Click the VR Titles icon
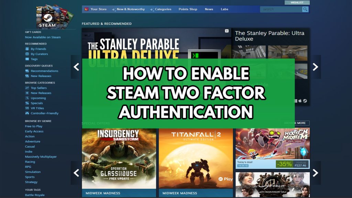Image resolution: width=352 pixels, height=198 pixels. (27, 108)
